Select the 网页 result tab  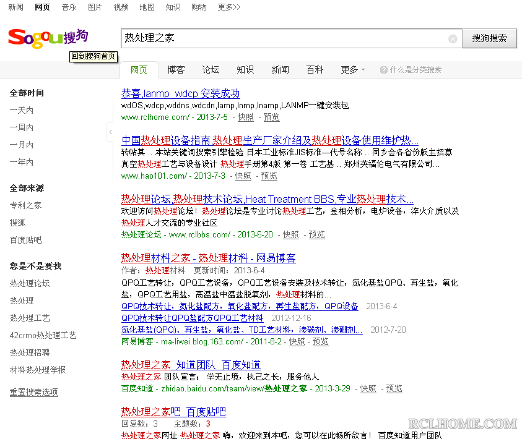click(x=139, y=70)
